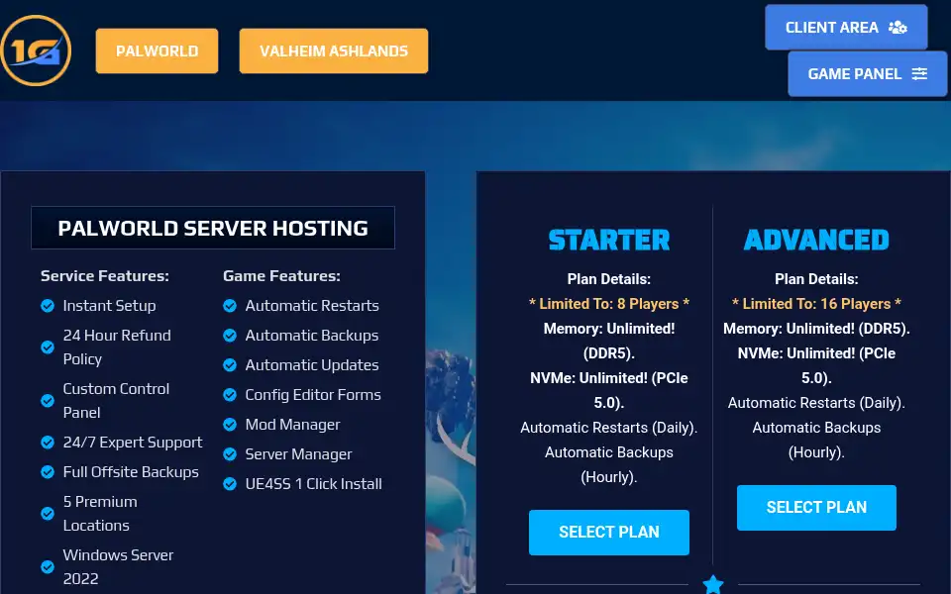Screen dimensions: 951x594
Task: Click the Server Manager text
Action: tap(298, 454)
